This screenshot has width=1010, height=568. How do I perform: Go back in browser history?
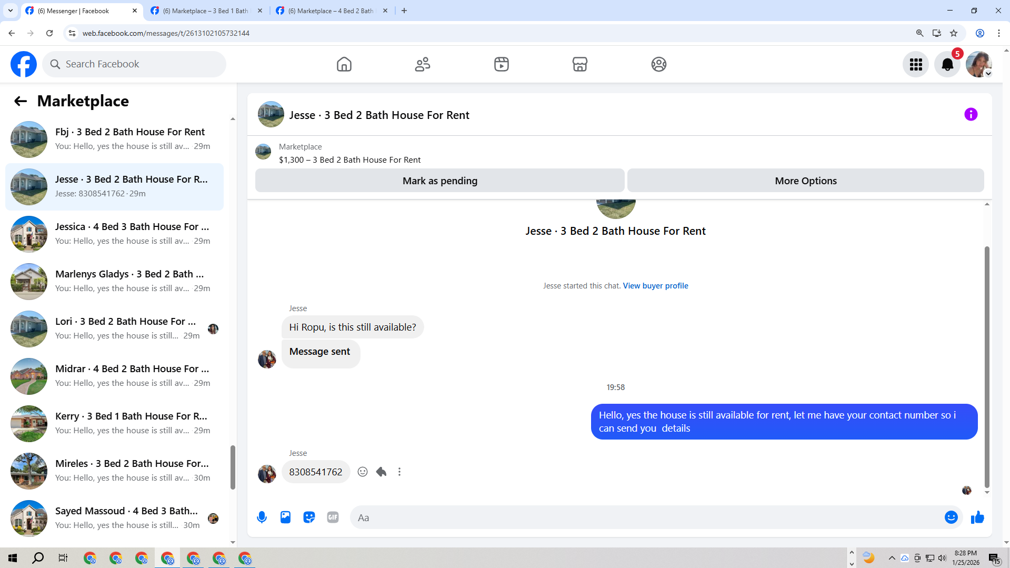[x=12, y=33]
